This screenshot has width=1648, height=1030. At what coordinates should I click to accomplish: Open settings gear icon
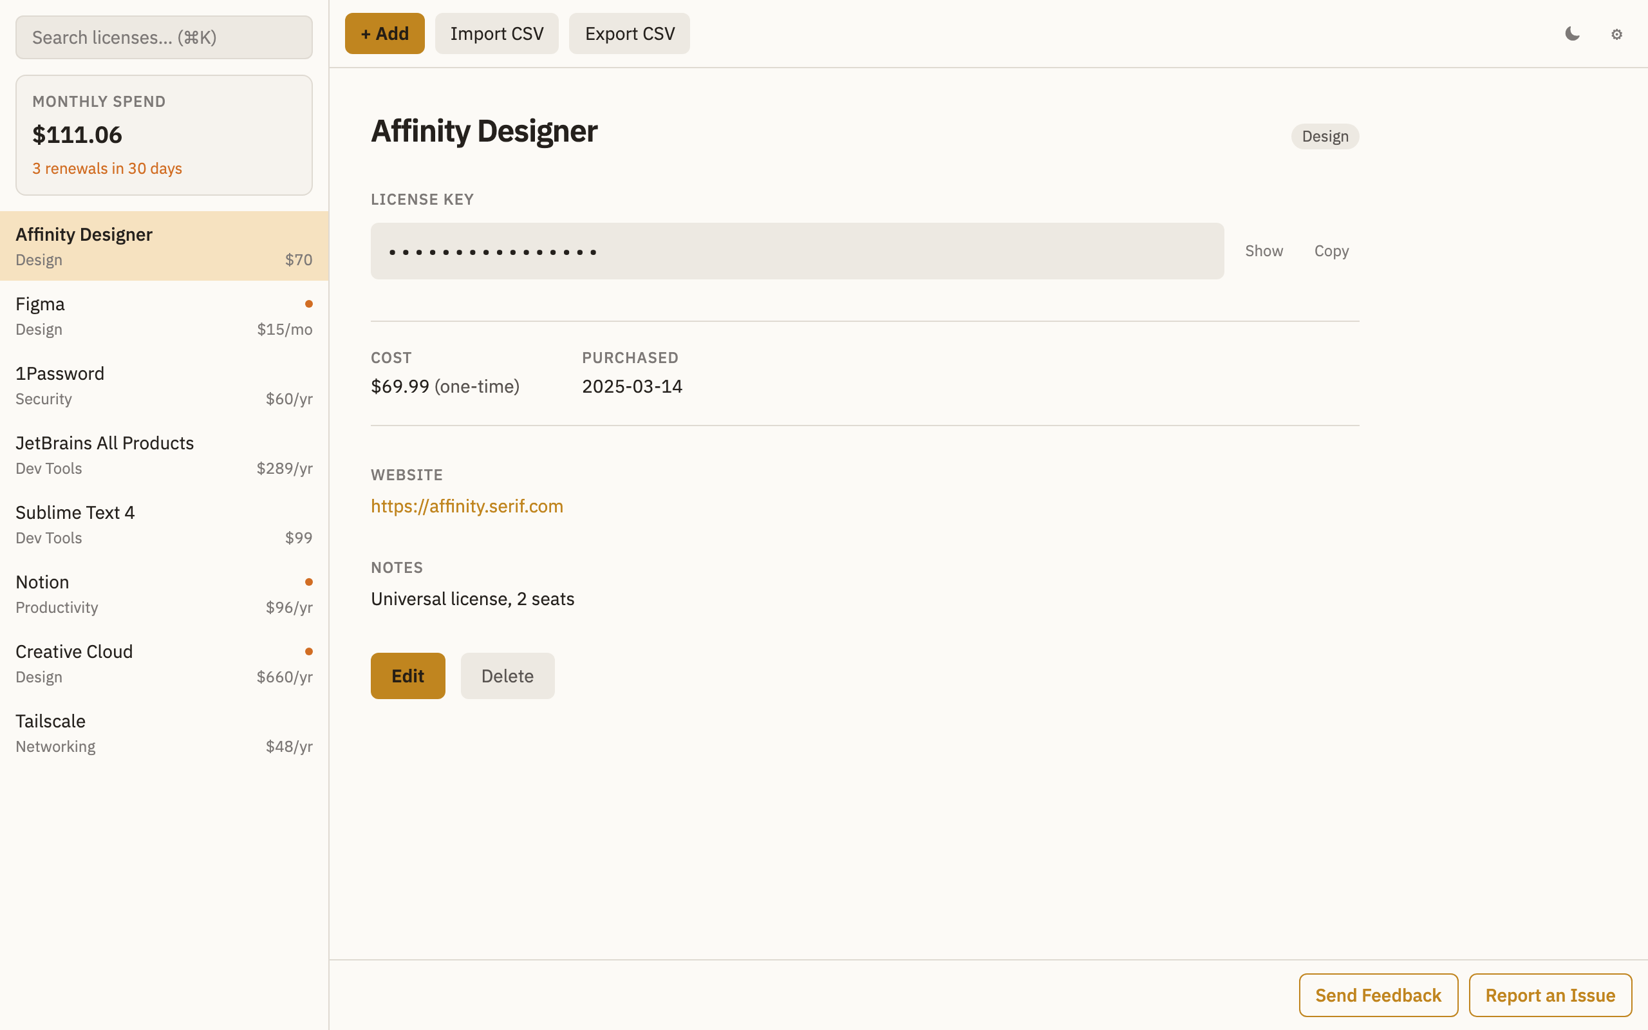pos(1616,34)
